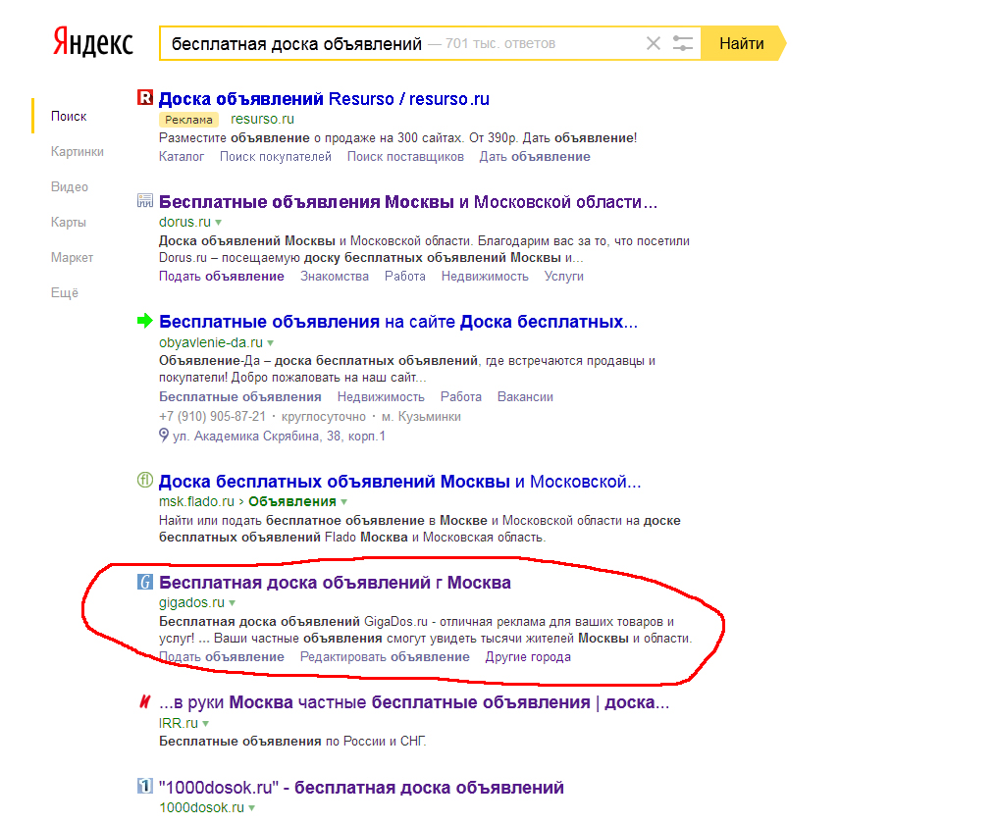Click the Resurso red R favicon
996x824 pixels.
(x=145, y=98)
